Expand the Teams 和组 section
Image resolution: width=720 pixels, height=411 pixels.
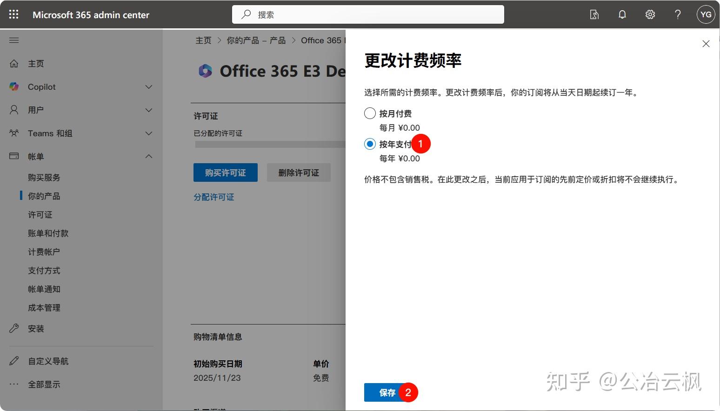[148, 133]
